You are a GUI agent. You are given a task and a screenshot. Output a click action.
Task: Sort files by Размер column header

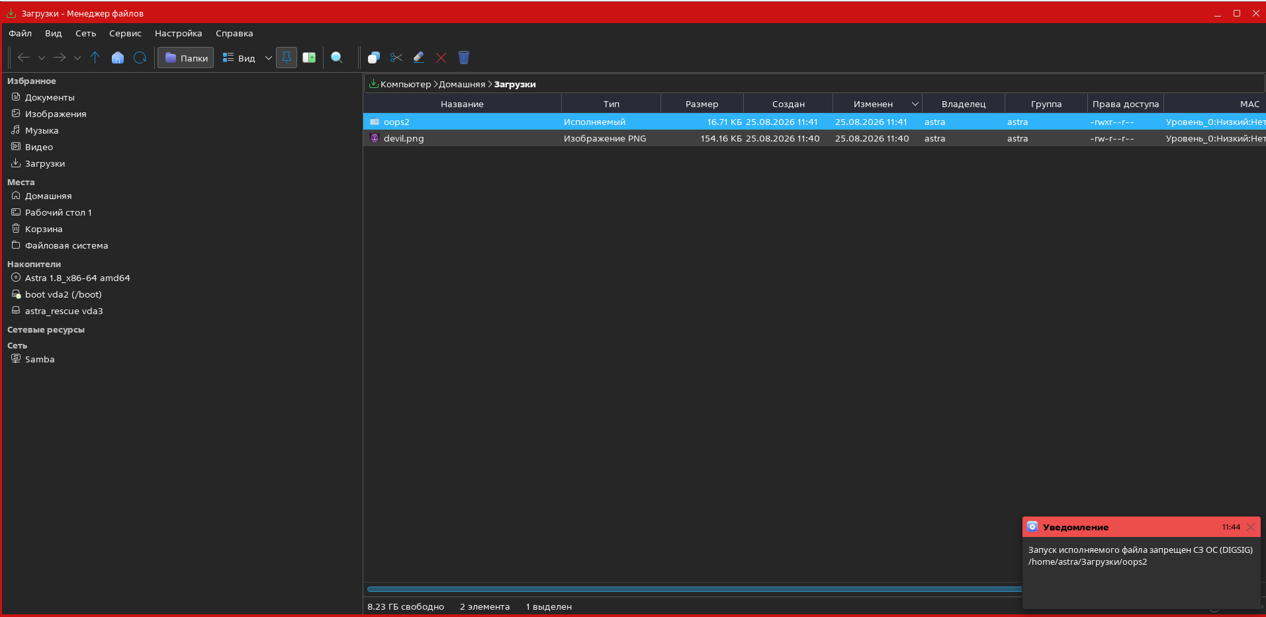(x=701, y=104)
